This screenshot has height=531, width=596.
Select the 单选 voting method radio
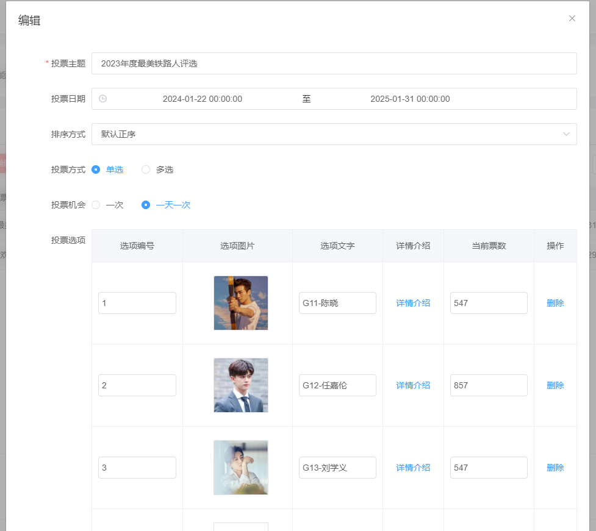[96, 169]
